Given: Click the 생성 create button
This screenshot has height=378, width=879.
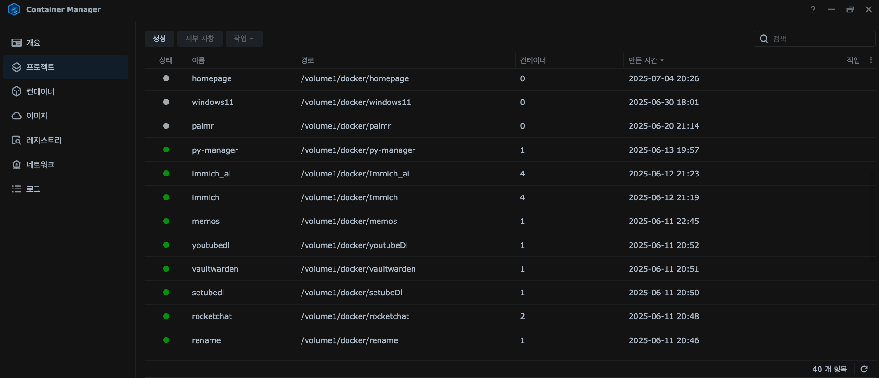Looking at the screenshot, I should [159, 39].
